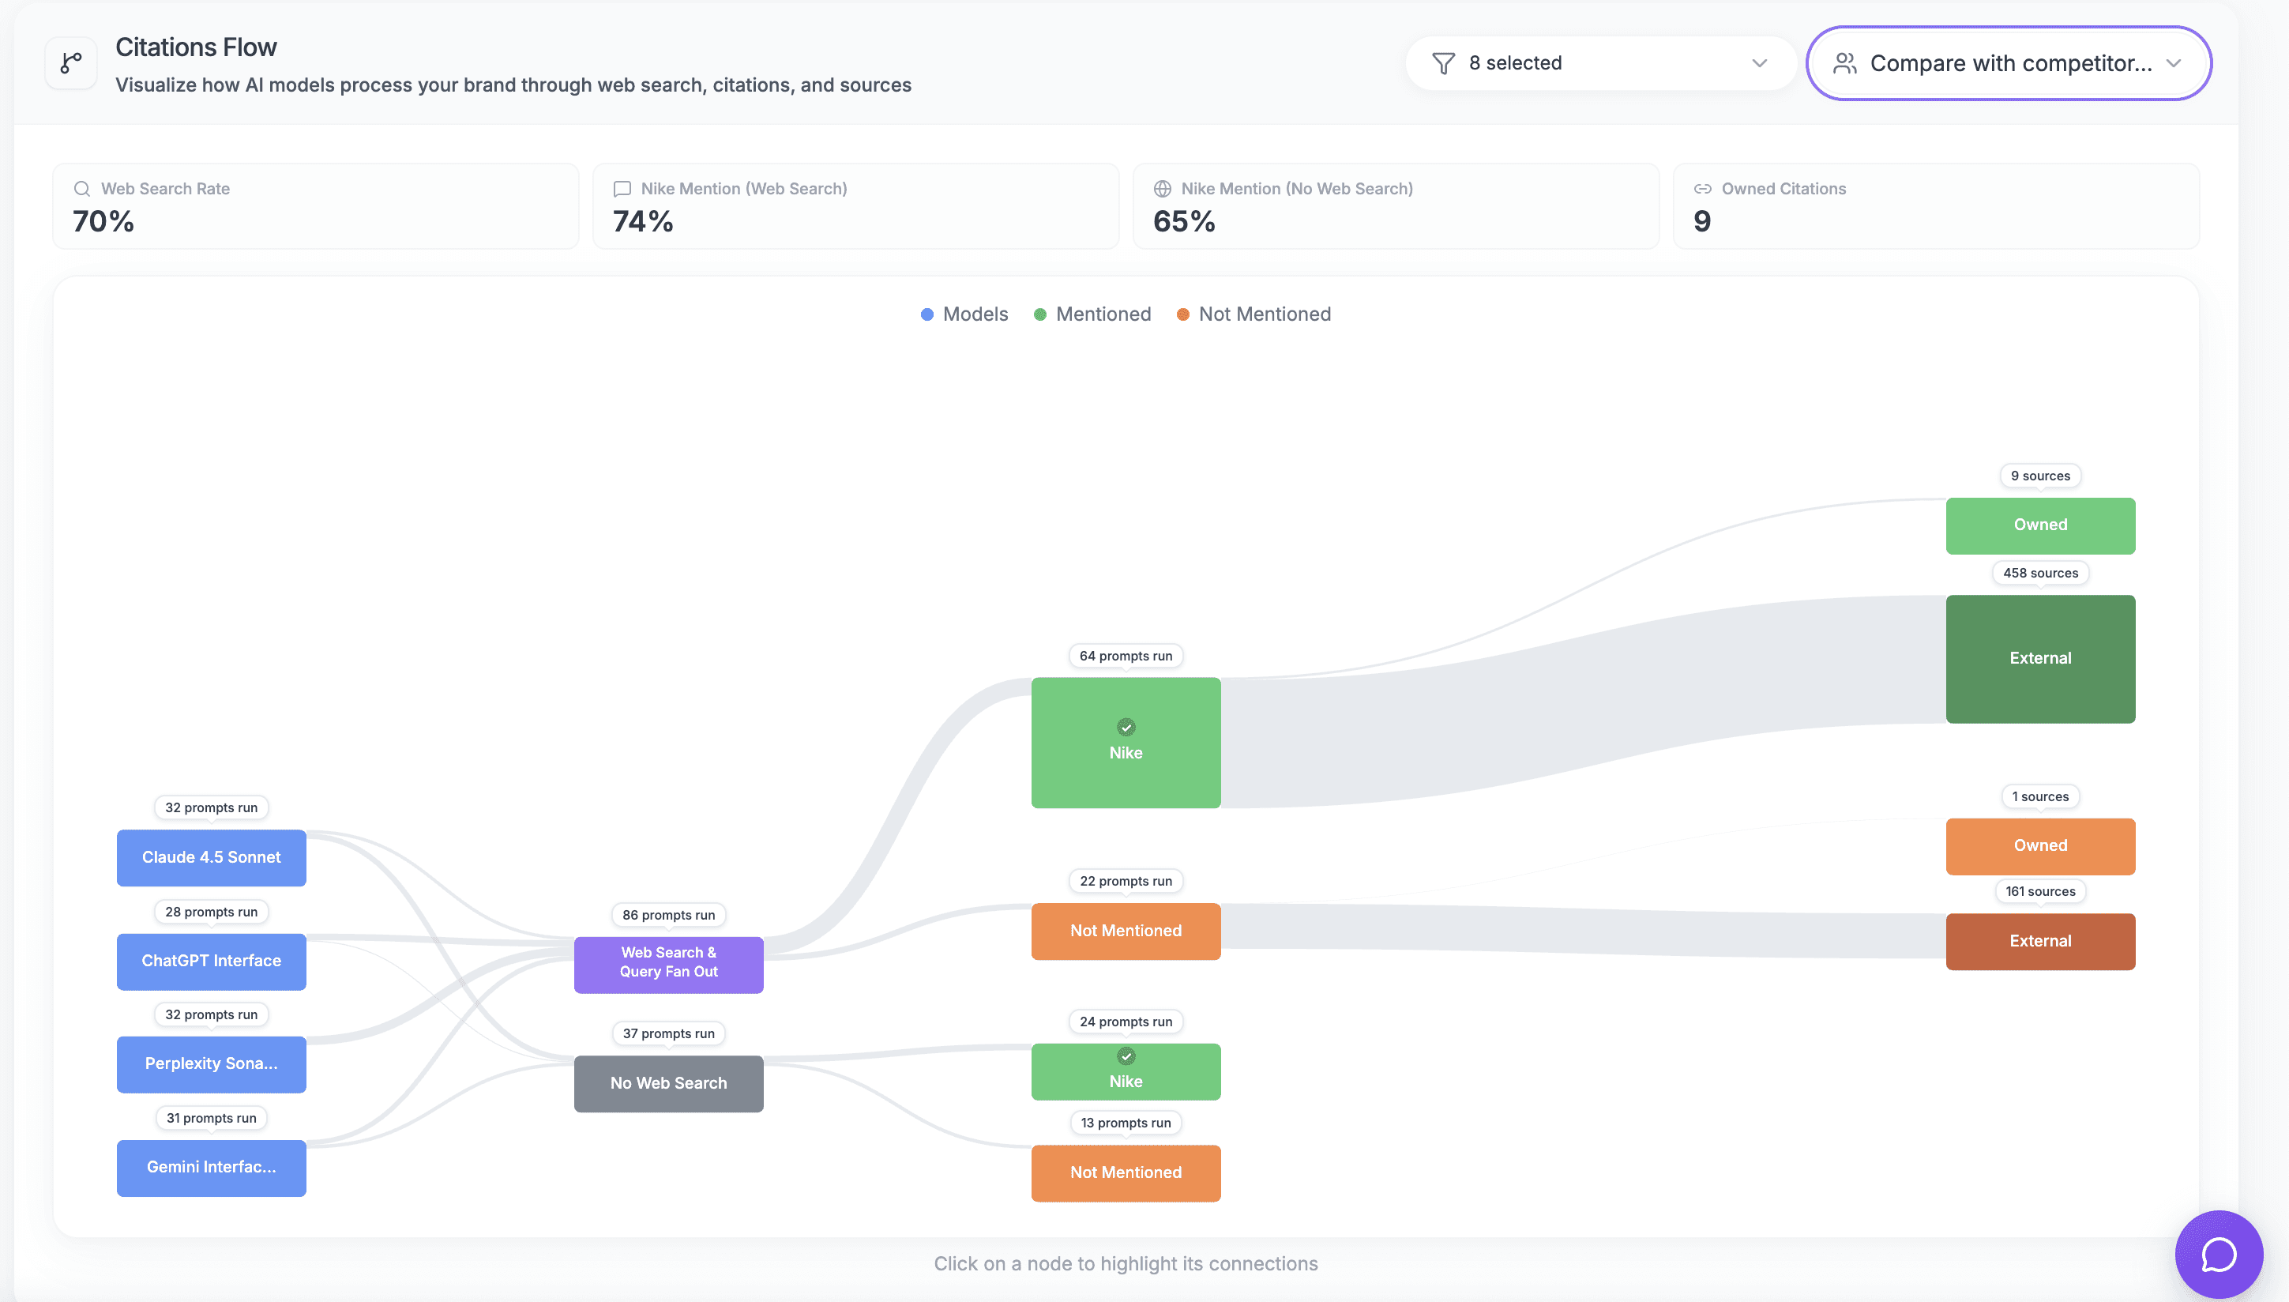This screenshot has height=1302, width=2289.
Task: Click the 'Click on a node' hint text
Action: tap(1126, 1263)
